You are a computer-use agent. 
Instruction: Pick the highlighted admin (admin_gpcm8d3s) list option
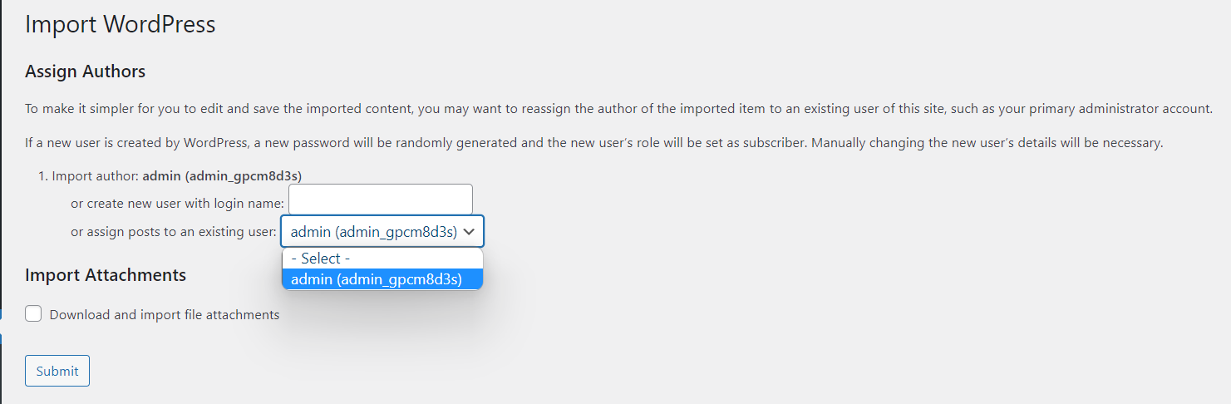[x=377, y=279]
